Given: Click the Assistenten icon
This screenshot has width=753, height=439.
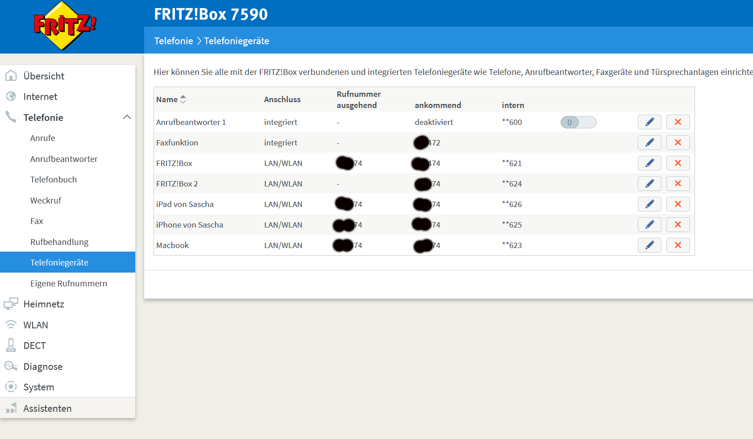Looking at the screenshot, I should click(11, 408).
